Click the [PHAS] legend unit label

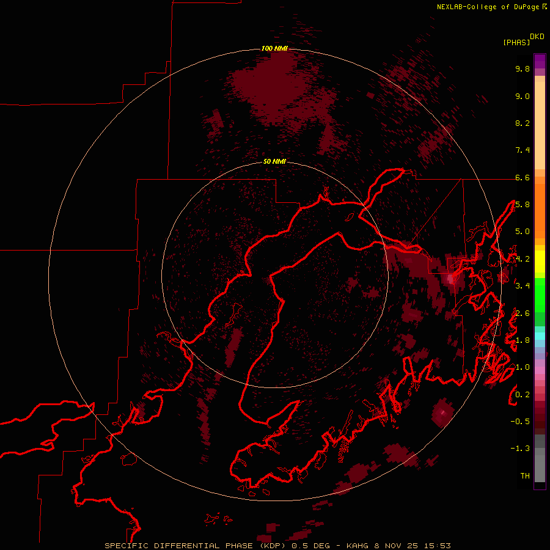click(516, 42)
